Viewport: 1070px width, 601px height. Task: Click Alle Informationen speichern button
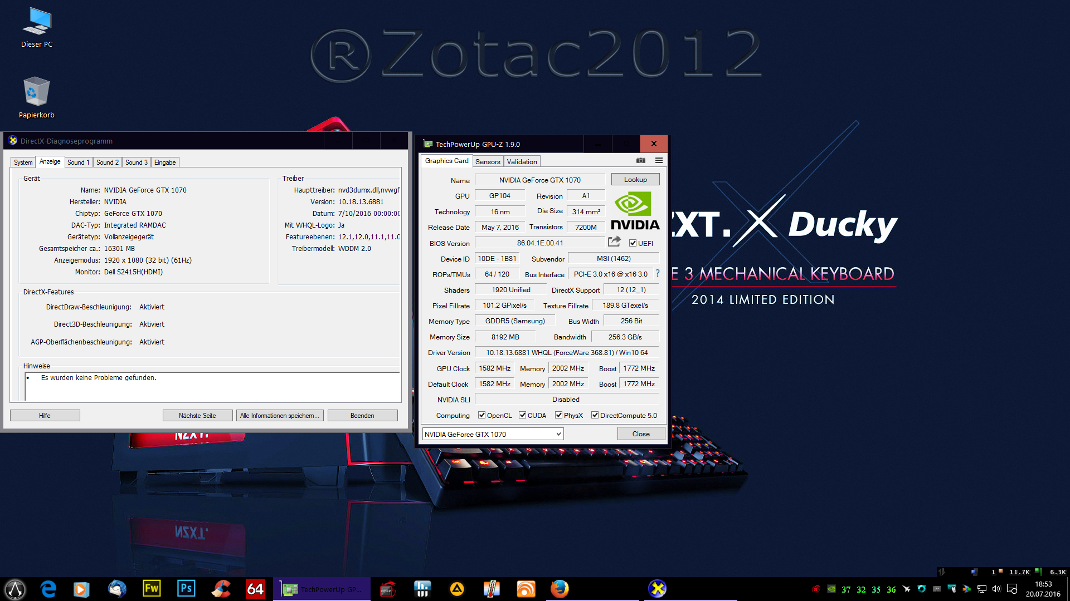[279, 416]
